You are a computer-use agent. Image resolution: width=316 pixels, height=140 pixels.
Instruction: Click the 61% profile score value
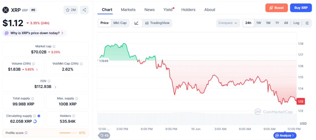(x=82, y=133)
